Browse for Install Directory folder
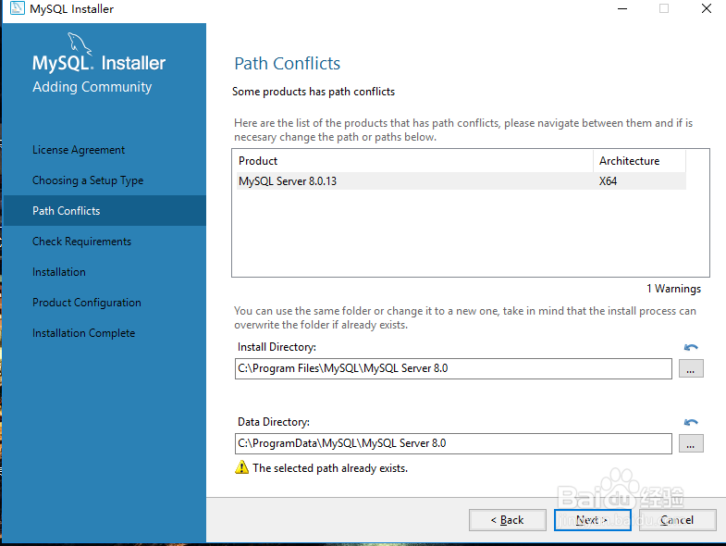Viewport: 726px width, 546px height. 691,368
